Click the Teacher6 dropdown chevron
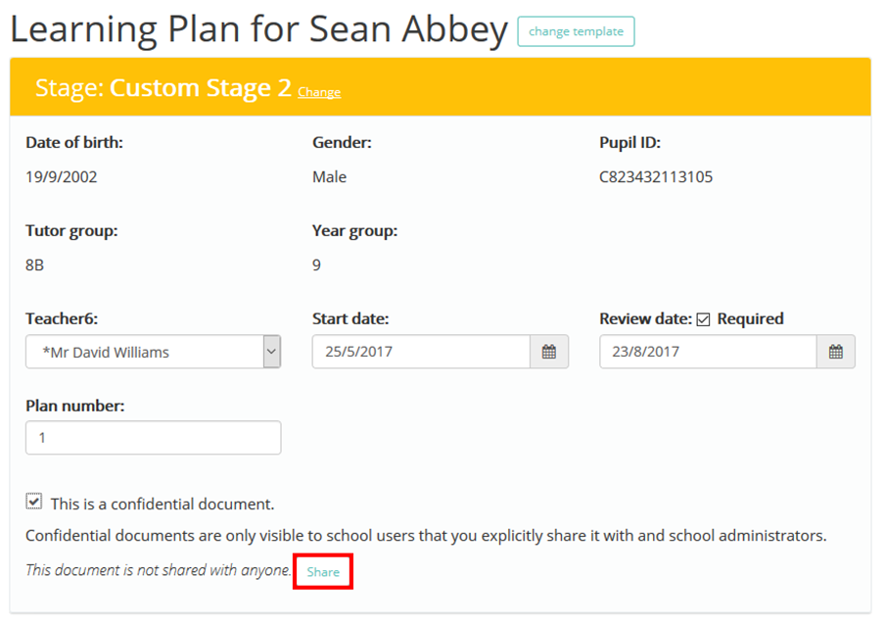 click(x=270, y=351)
